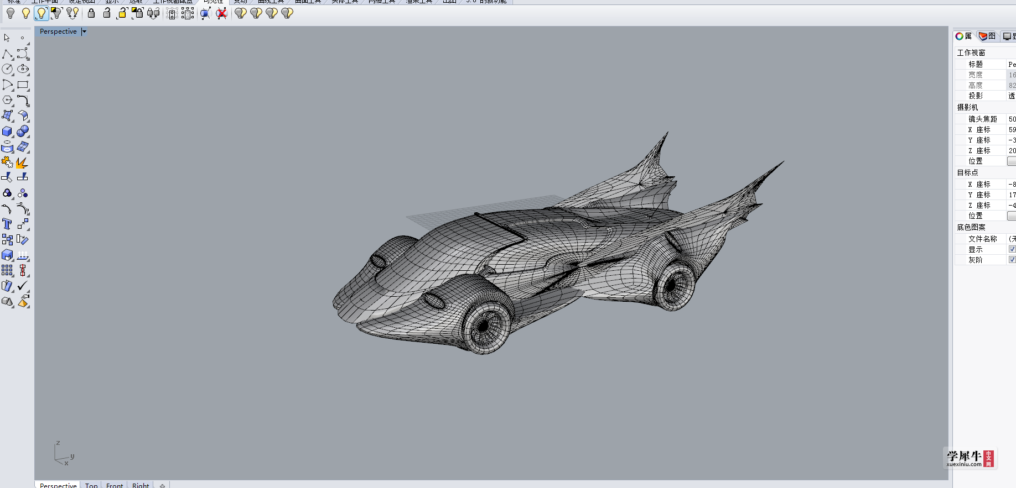Viewport: 1016px width, 488px height.
Task: Open the layers panel tab
Action: tap(987, 36)
